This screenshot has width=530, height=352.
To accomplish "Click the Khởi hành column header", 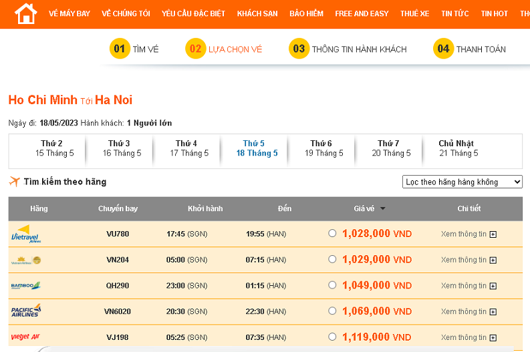I will [205, 208].
